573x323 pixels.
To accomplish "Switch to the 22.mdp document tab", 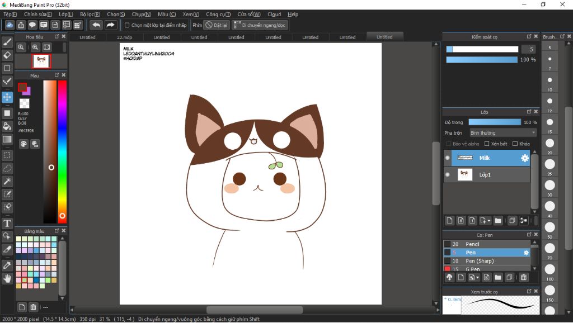I will (125, 37).
